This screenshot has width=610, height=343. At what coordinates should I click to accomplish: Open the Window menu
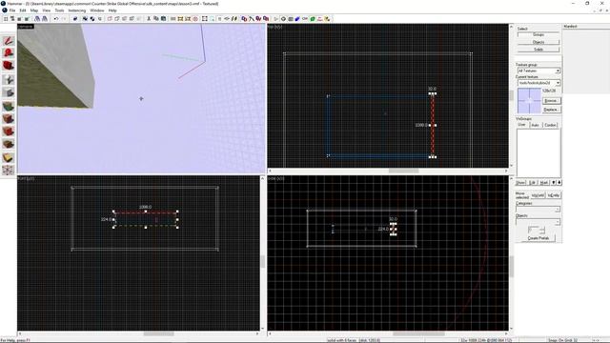tap(97, 10)
